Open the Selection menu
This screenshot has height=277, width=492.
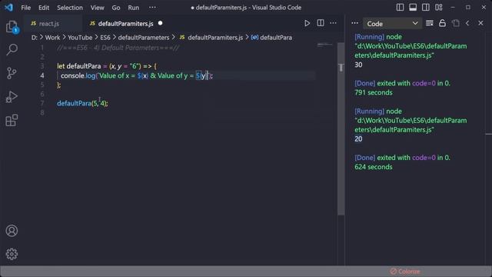click(70, 8)
